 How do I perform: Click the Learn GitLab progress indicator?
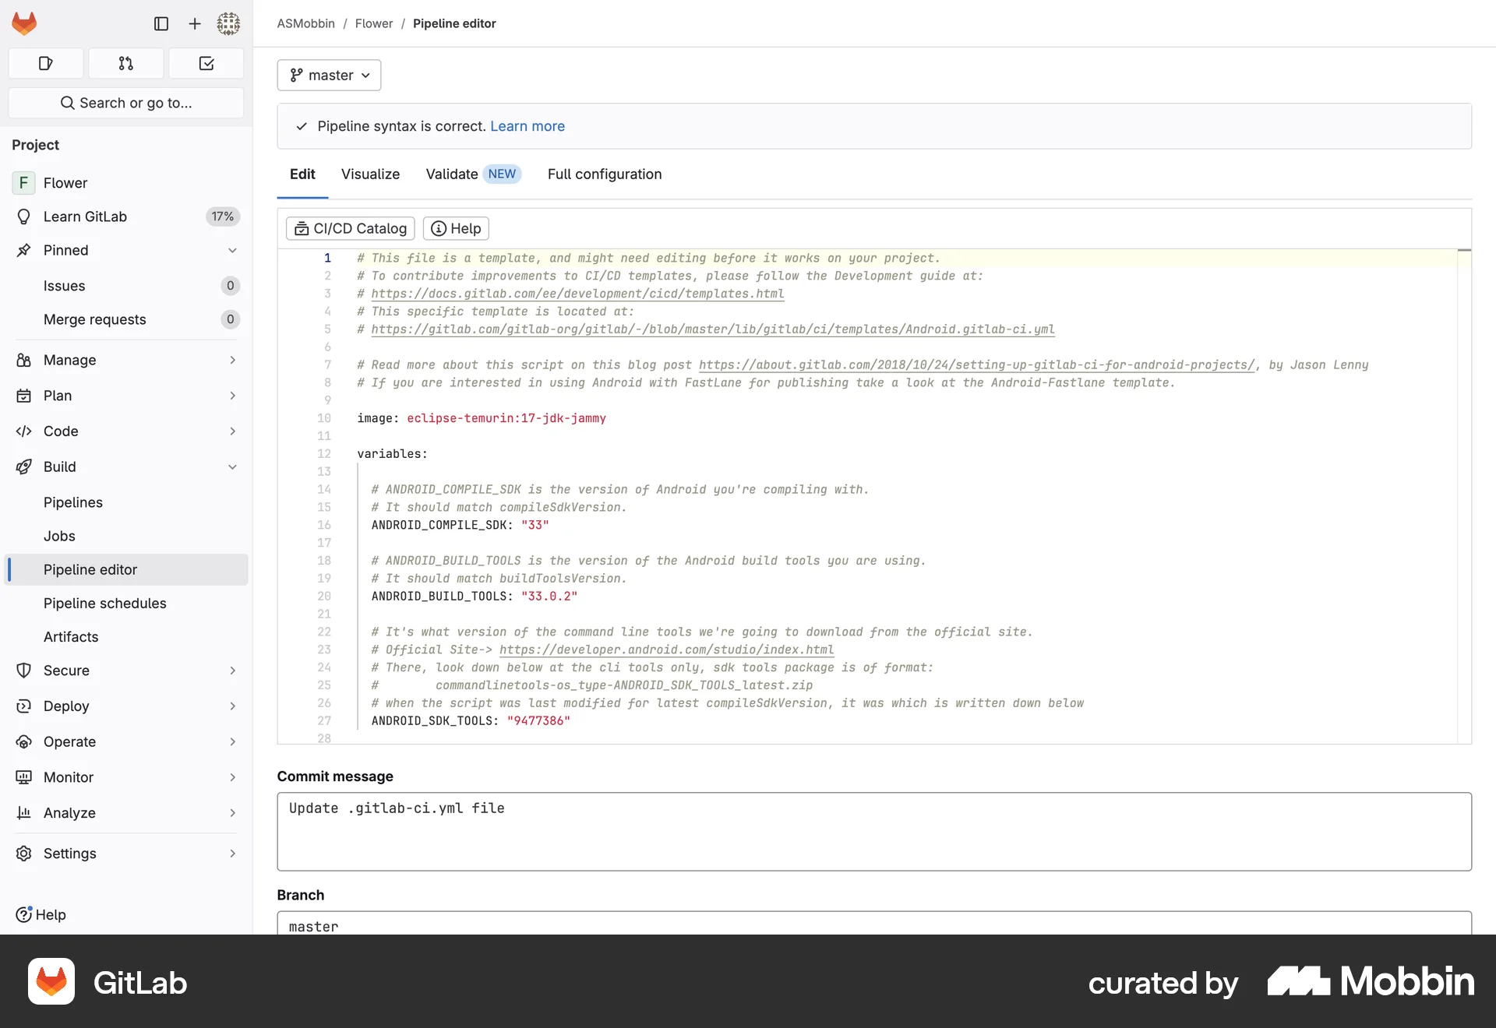click(x=223, y=217)
